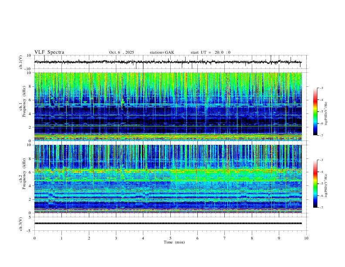Click the ch.2 color bar "log(PSD)" label
The width and height of the screenshot is (345, 267).
click(326, 185)
